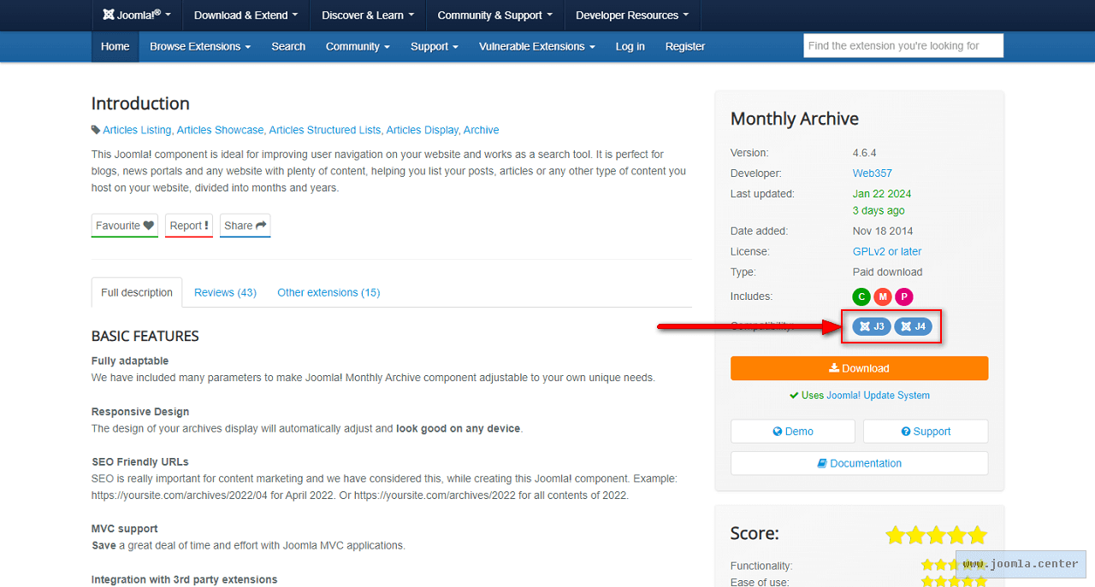
Task: Click the red M module badge
Action: pos(883,296)
